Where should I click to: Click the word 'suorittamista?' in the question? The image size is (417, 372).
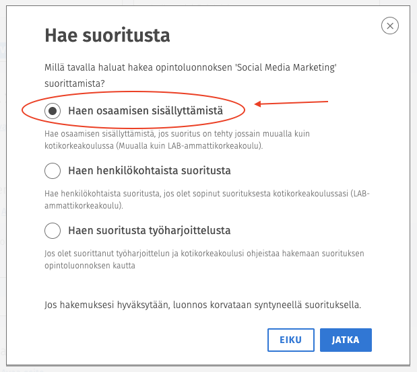(75, 83)
